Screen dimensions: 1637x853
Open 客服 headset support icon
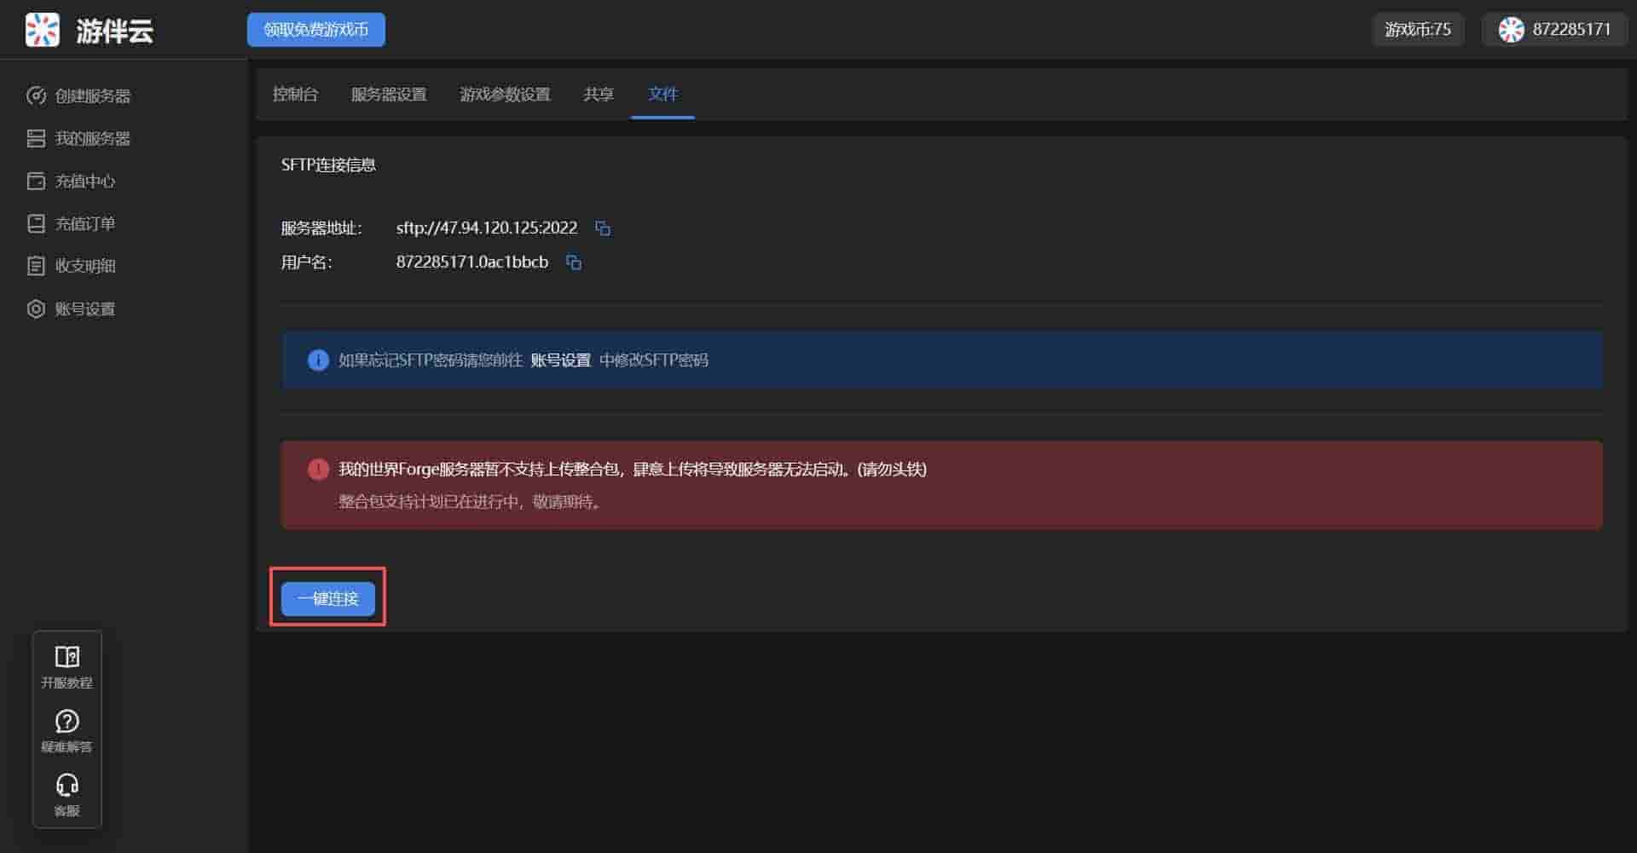click(67, 784)
